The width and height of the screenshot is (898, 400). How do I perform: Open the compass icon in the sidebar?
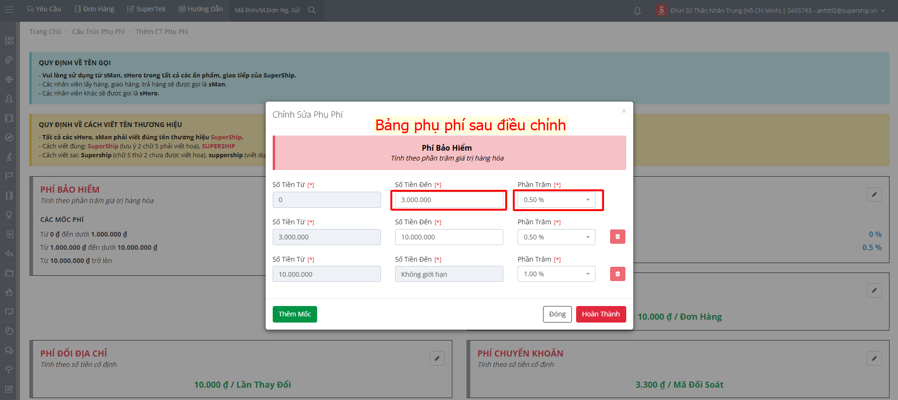point(9,137)
